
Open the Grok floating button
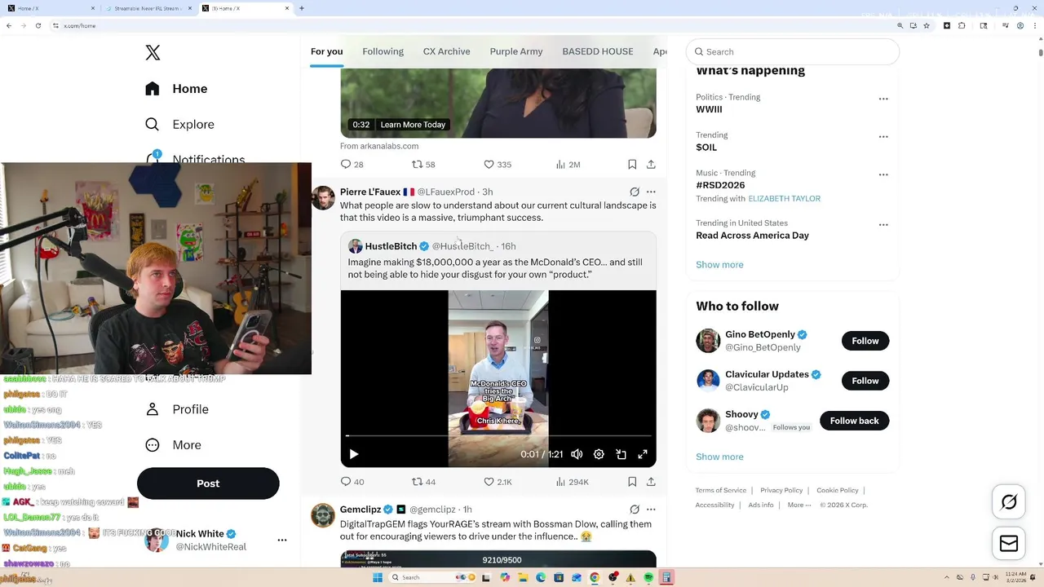click(1009, 502)
